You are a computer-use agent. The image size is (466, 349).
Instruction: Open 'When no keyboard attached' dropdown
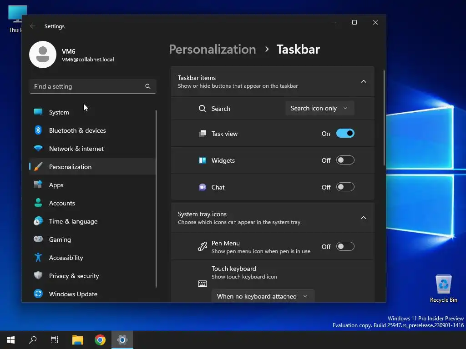(263, 296)
